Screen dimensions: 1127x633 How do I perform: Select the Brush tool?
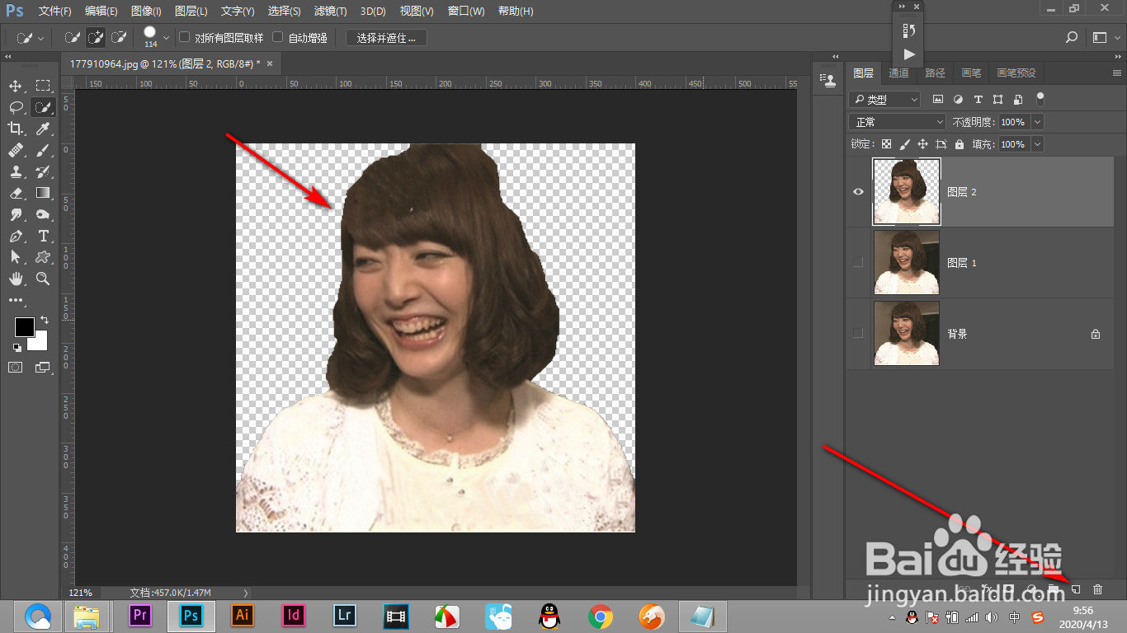coord(43,150)
